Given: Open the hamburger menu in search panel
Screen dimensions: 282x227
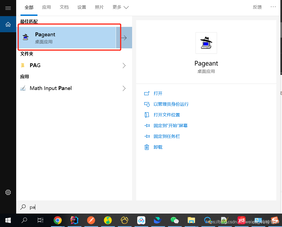Looking at the screenshot, I should click(8, 8).
